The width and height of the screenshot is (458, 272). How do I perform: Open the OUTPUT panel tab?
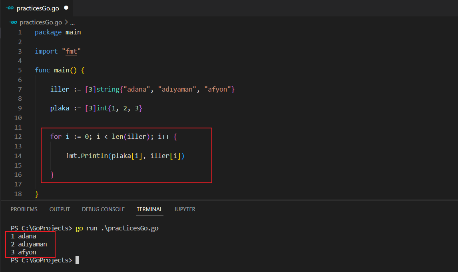tap(60, 209)
